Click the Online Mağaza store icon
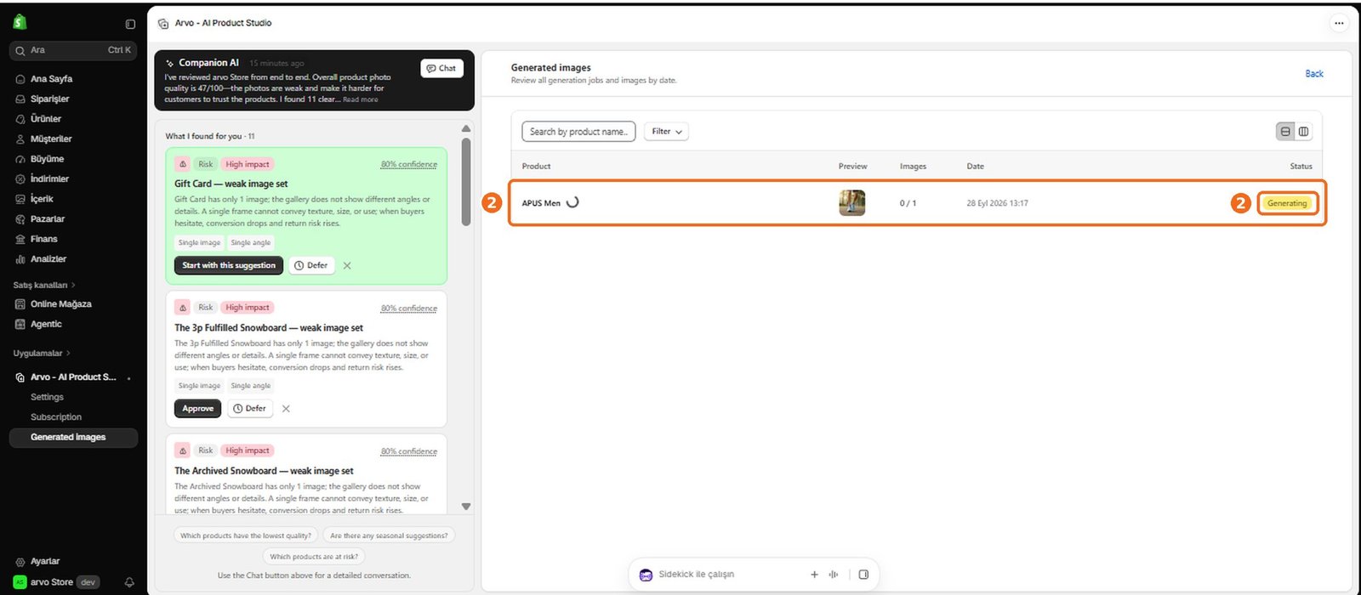Image resolution: width=1361 pixels, height=595 pixels. click(x=20, y=304)
